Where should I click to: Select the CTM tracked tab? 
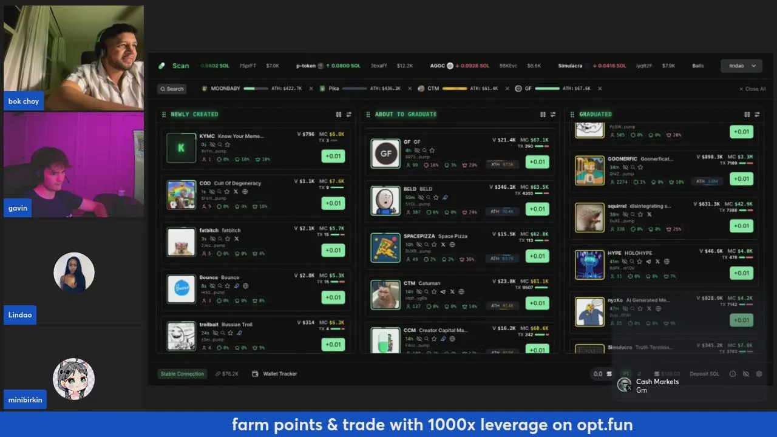pos(458,89)
